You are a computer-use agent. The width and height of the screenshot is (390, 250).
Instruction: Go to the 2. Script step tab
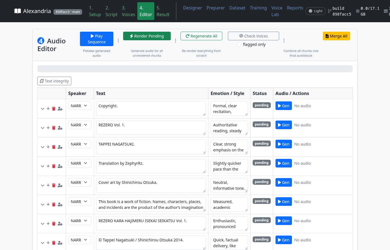click(x=111, y=11)
